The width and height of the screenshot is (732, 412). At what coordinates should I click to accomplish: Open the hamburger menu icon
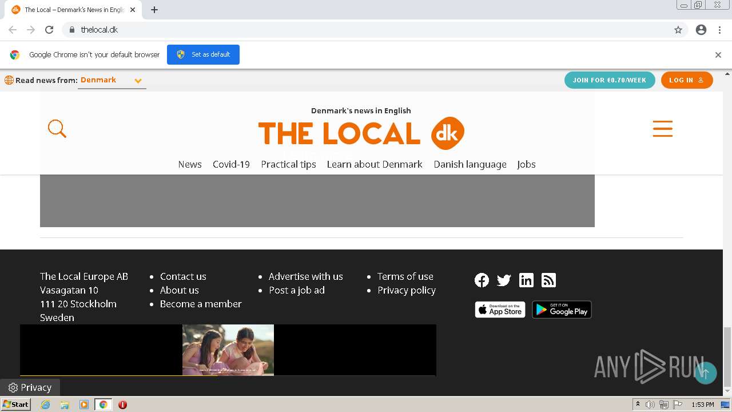(x=663, y=129)
